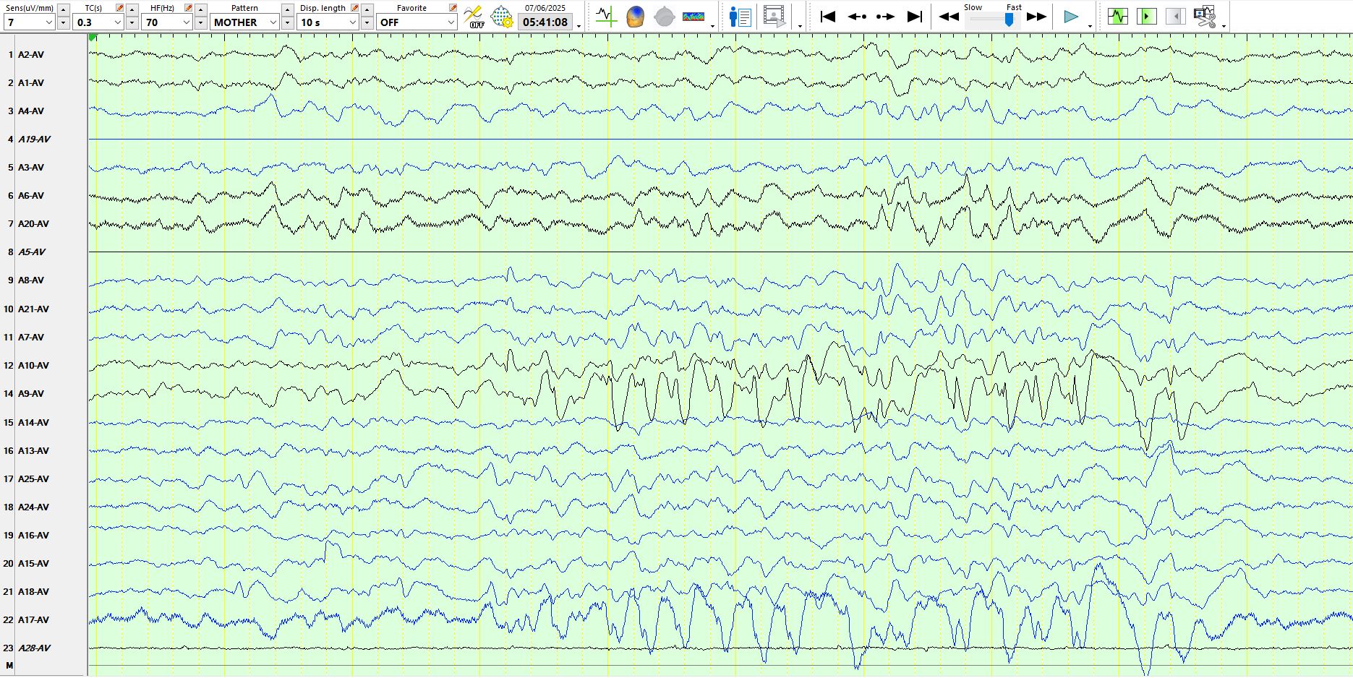The image size is (1353, 678).
Task: Open the Sens(uV/mm) dropdown showing 7
Action: point(29,22)
